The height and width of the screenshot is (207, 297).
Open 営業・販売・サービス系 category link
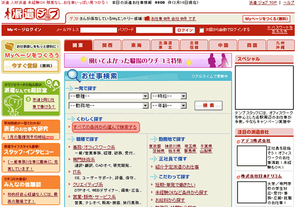(x=94, y=197)
